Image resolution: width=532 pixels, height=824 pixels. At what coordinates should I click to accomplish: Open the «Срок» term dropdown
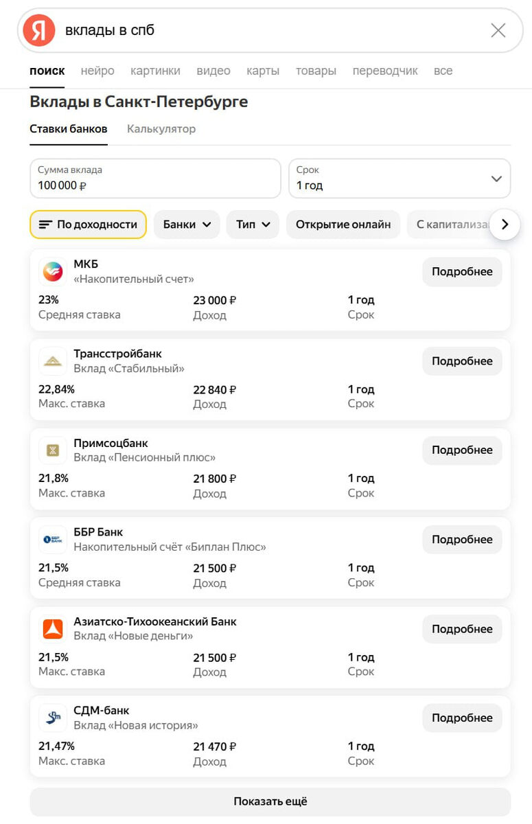pyautogui.click(x=400, y=179)
